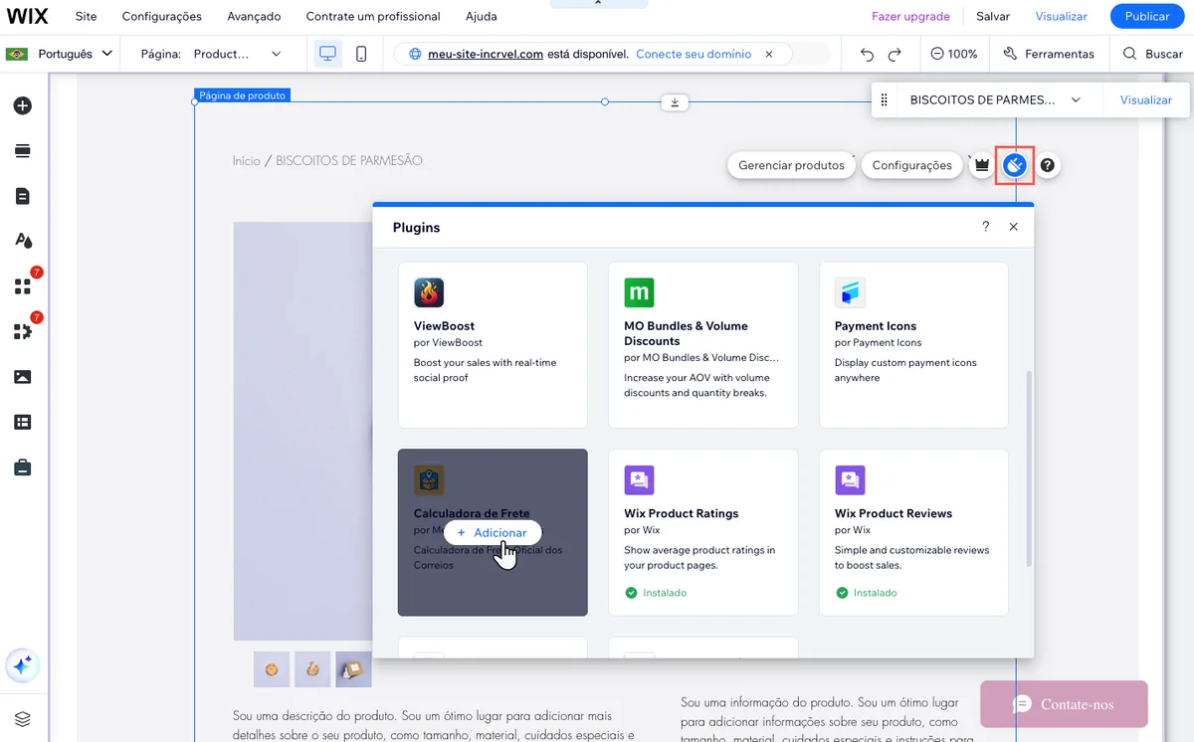
Task: Select first cookie product thumbnail
Action: [x=272, y=669]
